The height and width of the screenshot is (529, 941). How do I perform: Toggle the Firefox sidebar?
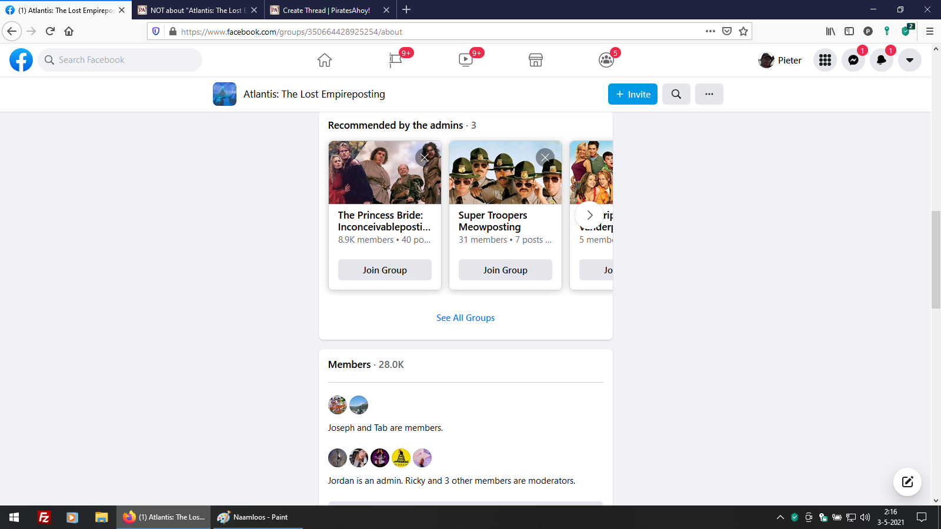click(x=849, y=31)
